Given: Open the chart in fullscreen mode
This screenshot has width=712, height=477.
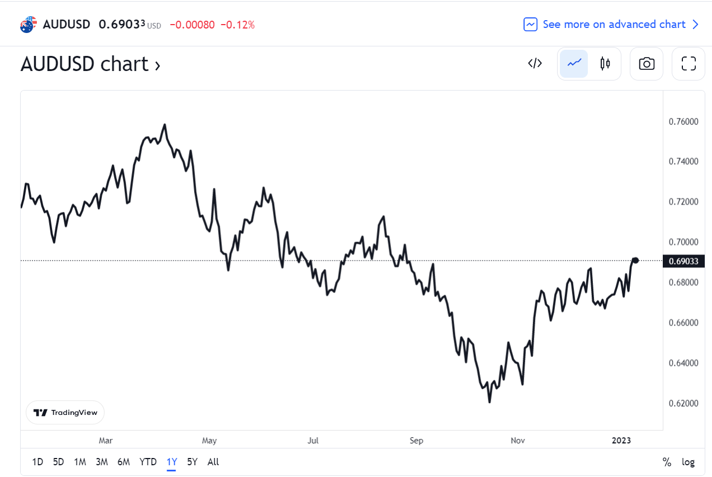Looking at the screenshot, I should (x=689, y=64).
